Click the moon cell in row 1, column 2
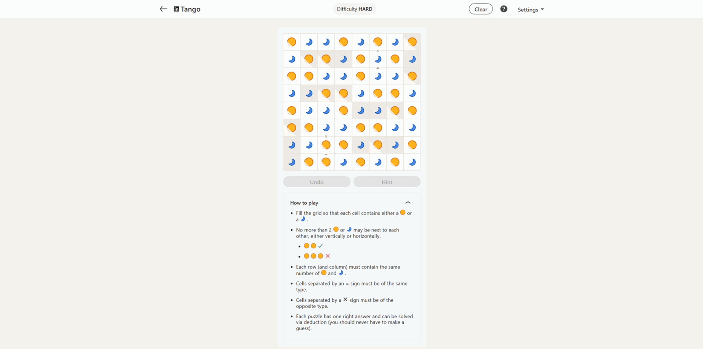 pos(309,42)
